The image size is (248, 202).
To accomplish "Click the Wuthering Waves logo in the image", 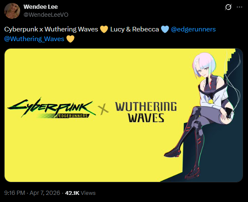I will (146, 112).
